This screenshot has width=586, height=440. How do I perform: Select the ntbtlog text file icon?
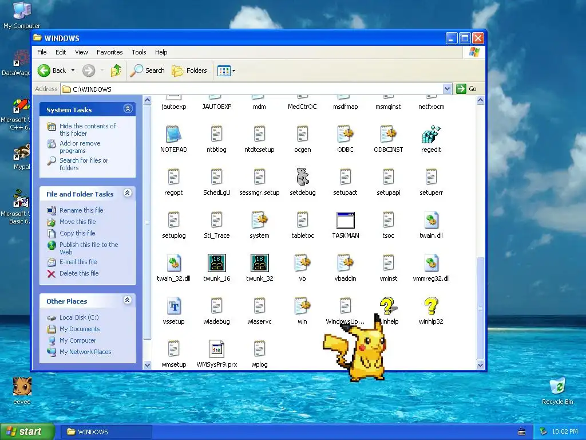217,134
